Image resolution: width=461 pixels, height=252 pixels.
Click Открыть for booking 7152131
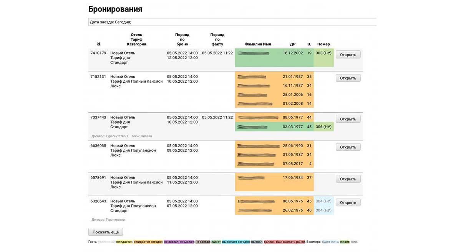[x=348, y=78]
